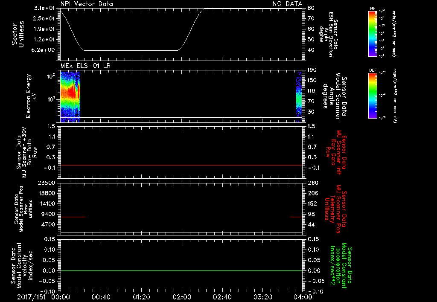Click the 110 scanner angle tick value
This screenshot has width=437, height=302.
[x=312, y=91]
